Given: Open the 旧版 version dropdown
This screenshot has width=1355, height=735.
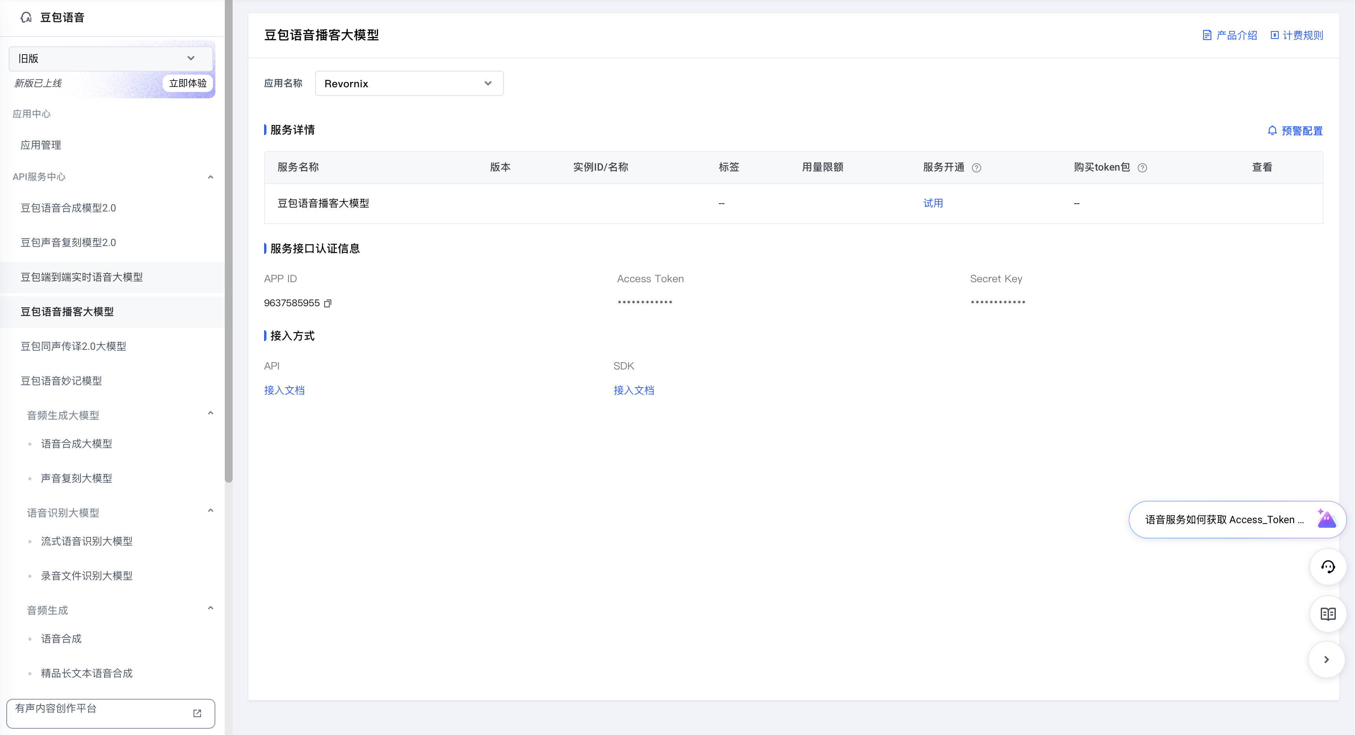Looking at the screenshot, I should pos(110,59).
